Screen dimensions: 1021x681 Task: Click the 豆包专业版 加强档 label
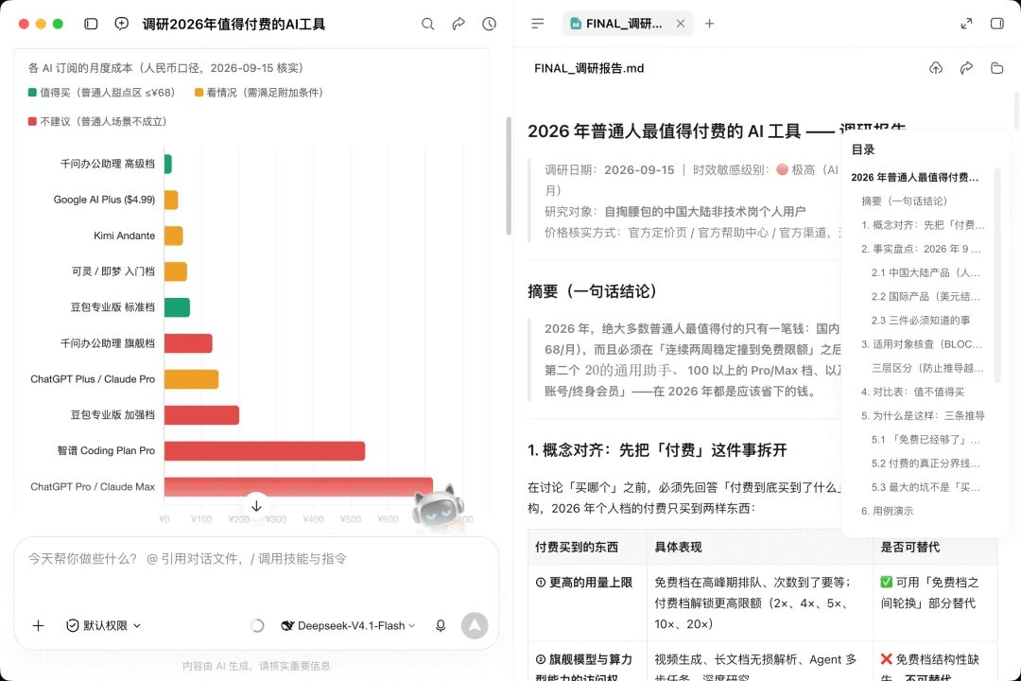pyautogui.click(x=112, y=415)
